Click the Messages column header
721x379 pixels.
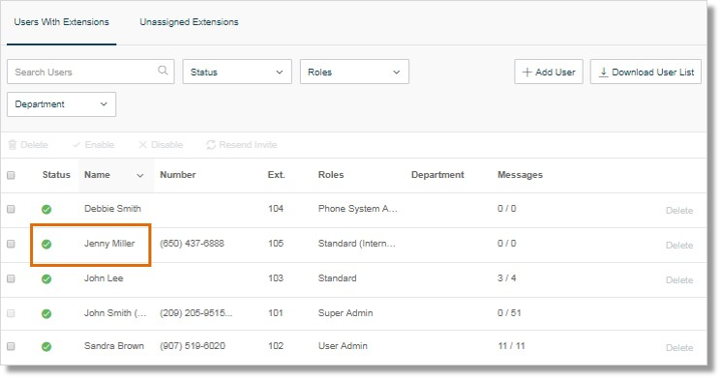pyautogui.click(x=520, y=175)
